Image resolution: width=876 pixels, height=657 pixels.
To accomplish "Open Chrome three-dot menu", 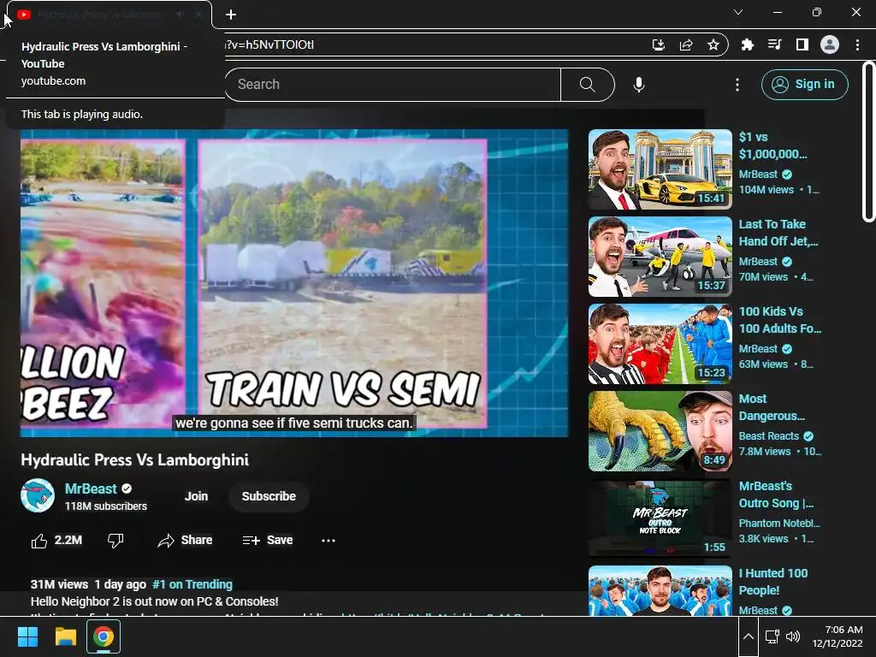I will (x=857, y=44).
